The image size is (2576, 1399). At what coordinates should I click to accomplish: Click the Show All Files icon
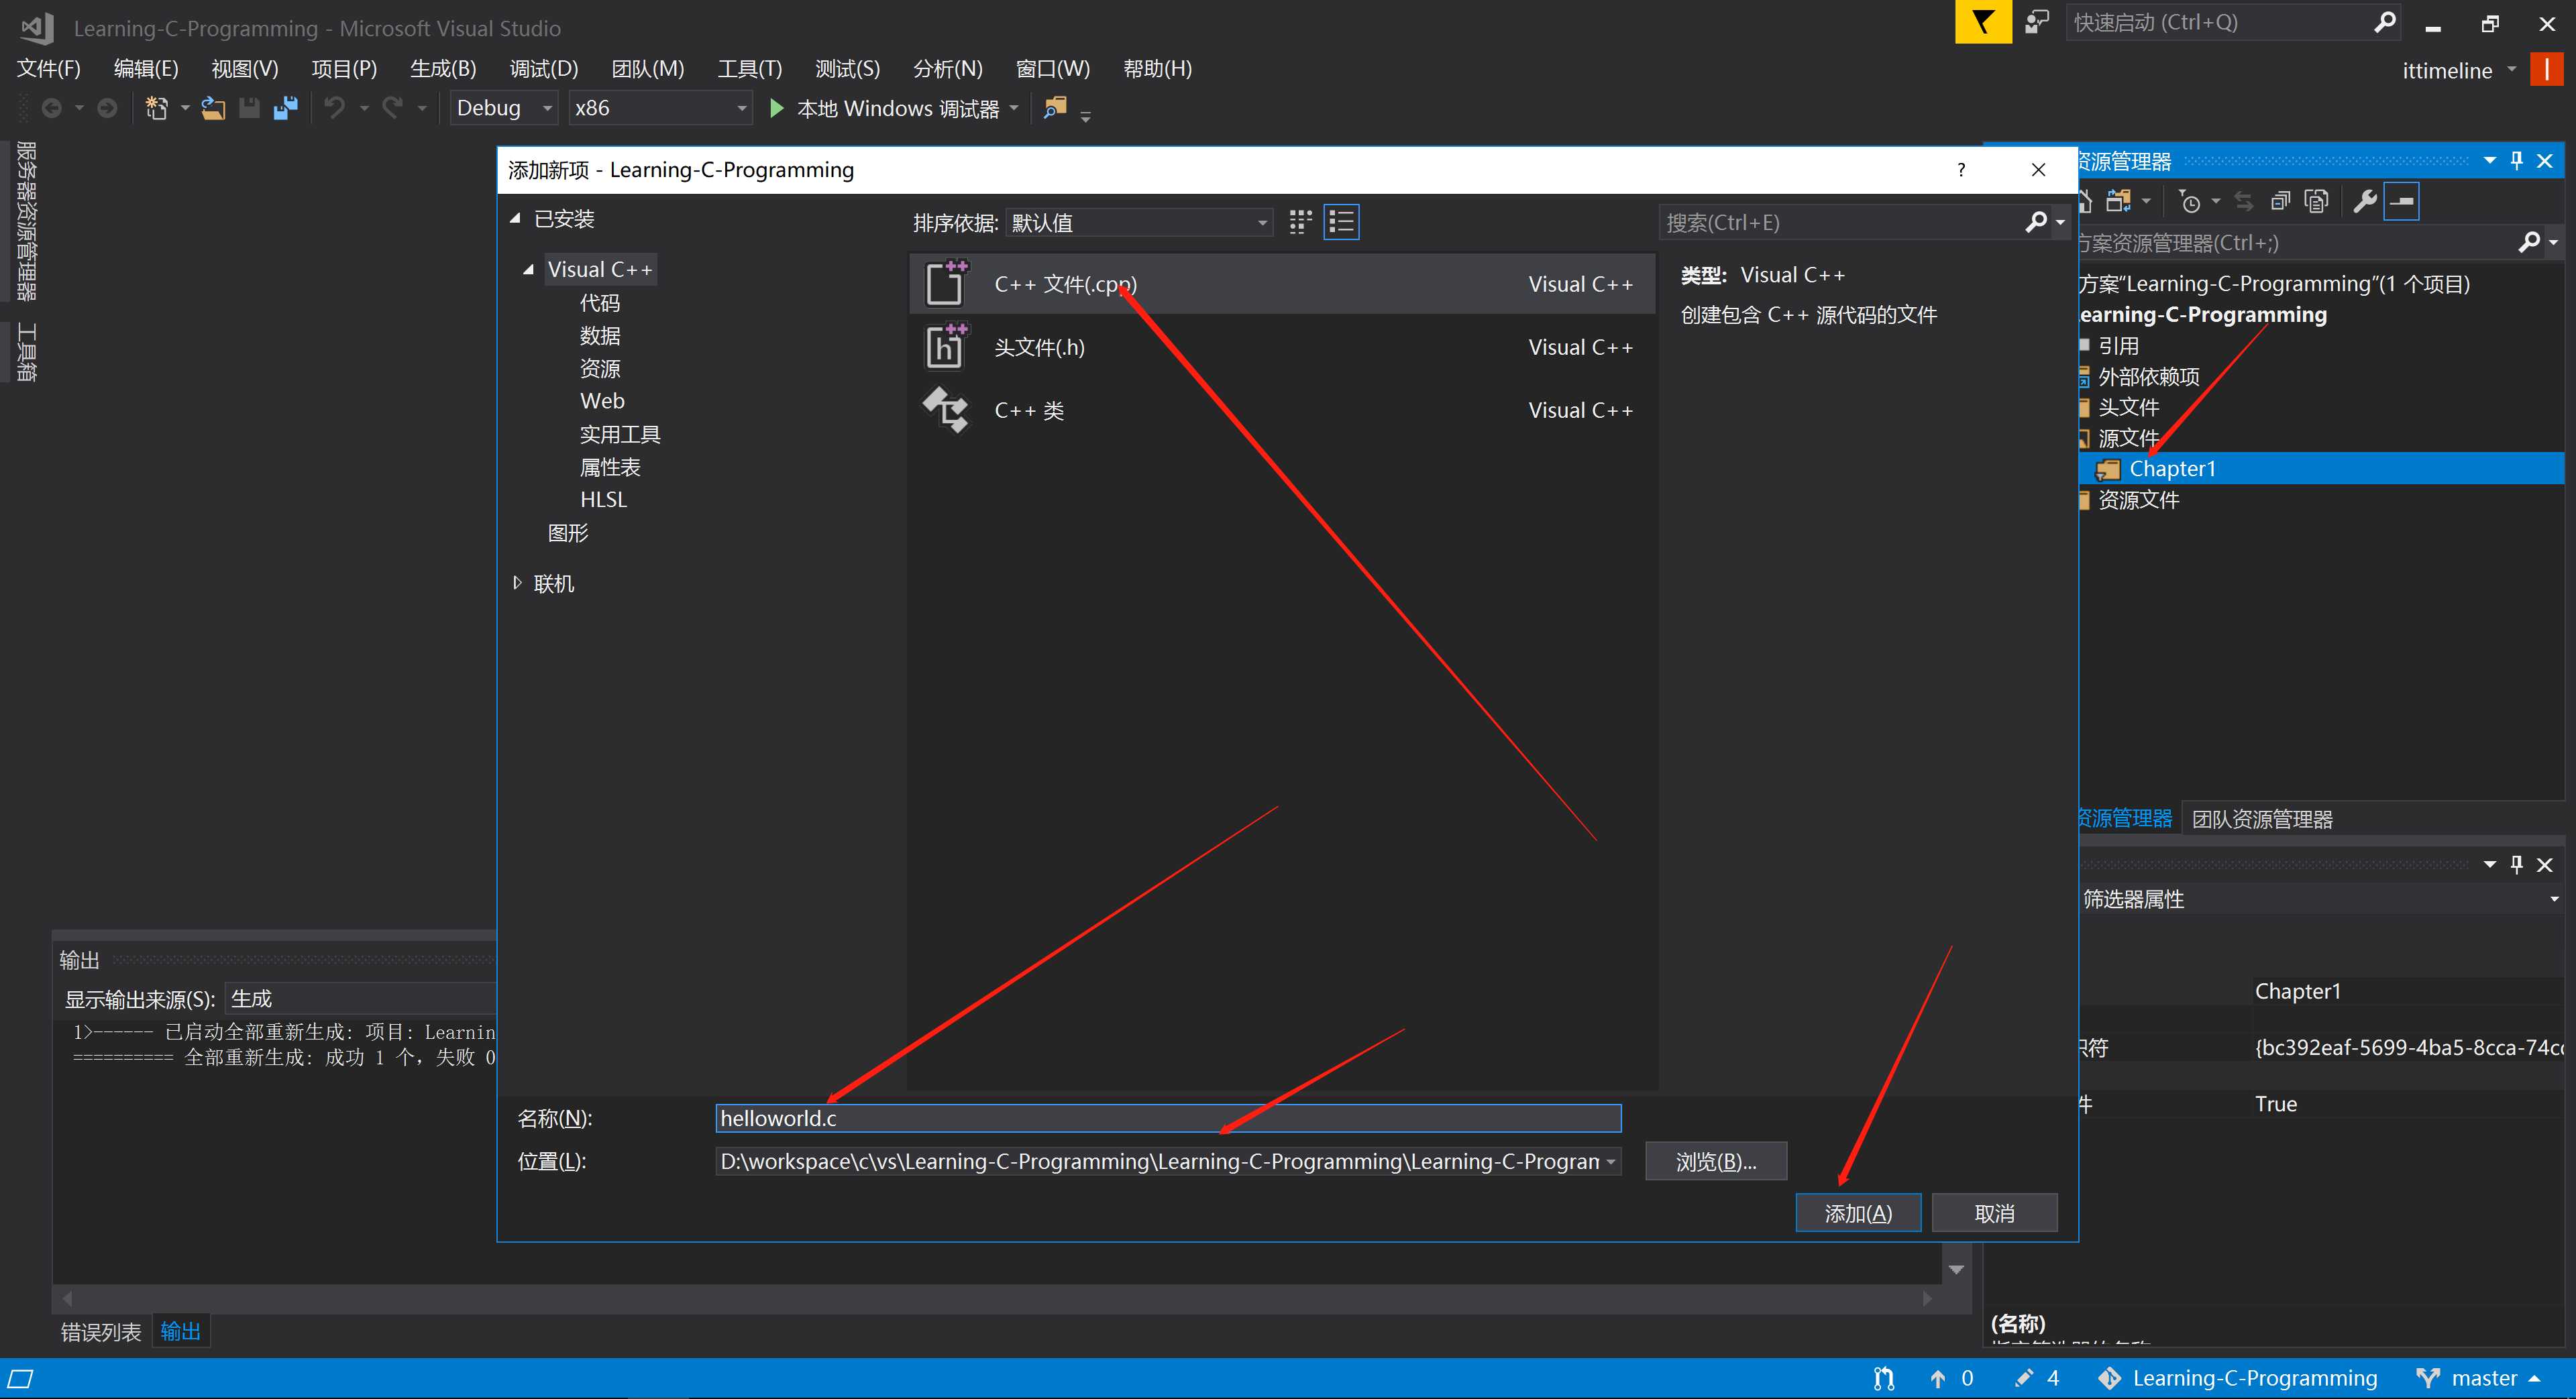click(x=2317, y=201)
